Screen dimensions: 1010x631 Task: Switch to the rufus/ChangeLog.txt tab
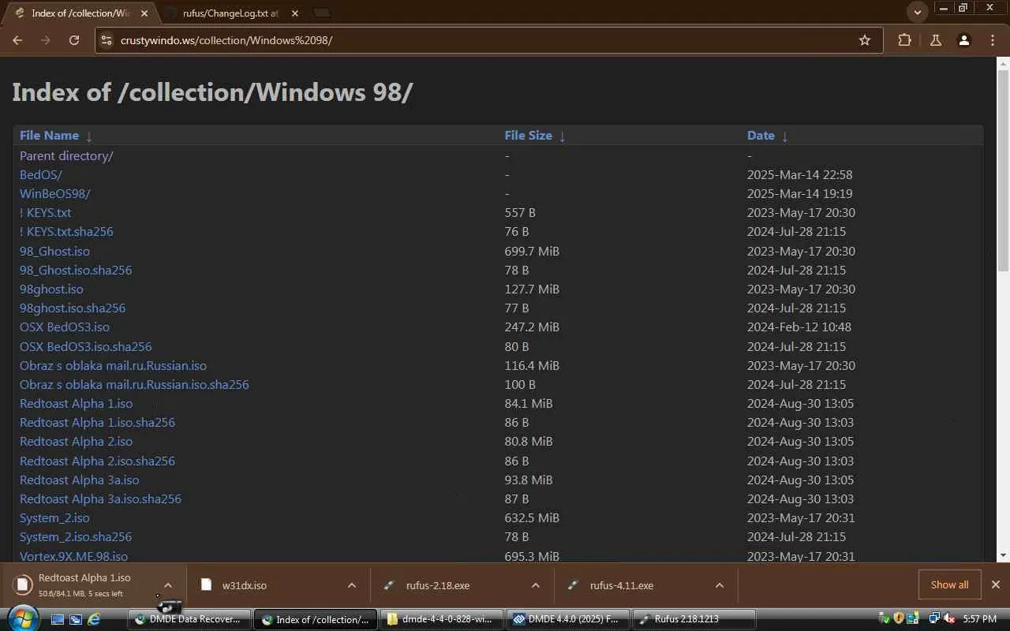tap(230, 13)
